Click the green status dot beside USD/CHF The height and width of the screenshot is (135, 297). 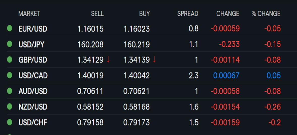(x=10, y=122)
